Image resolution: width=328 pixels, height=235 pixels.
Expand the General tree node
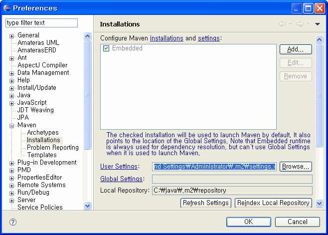[12, 35]
